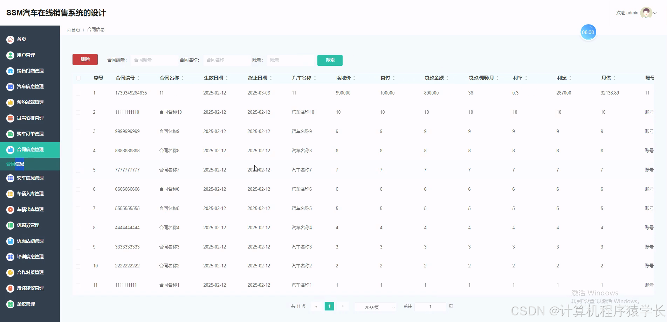Check the row for contract 1739349264635
The height and width of the screenshot is (322, 667).
(x=78, y=93)
